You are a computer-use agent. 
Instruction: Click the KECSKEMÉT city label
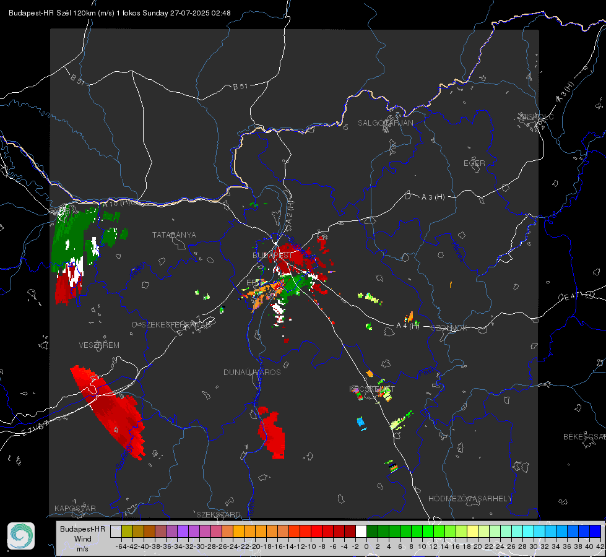(x=372, y=389)
